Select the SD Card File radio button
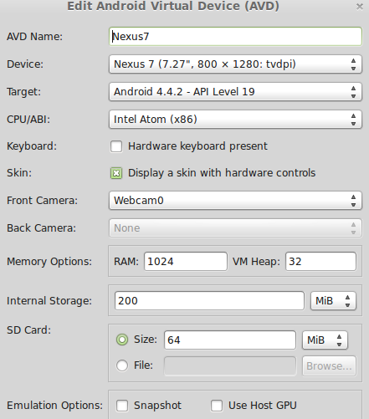Image resolution: width=369 pixels, height=419 pixels. click(122, 365)
